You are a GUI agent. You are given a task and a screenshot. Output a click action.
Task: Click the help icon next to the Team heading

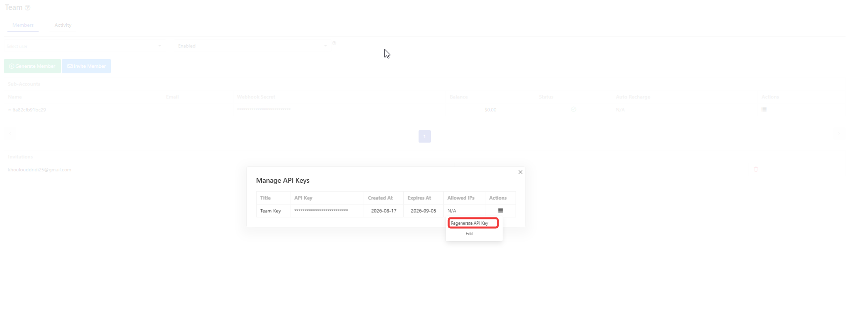pos(28,7)
